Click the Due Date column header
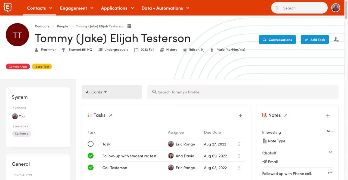The width and height of the screenshot is (348, 180). (212, 132)
